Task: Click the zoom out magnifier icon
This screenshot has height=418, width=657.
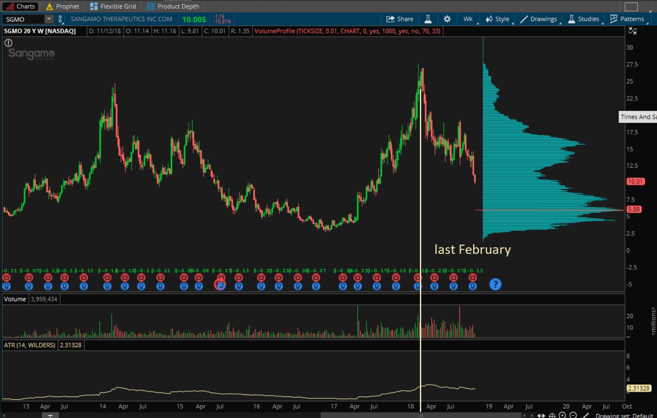Action: point(573,415)
